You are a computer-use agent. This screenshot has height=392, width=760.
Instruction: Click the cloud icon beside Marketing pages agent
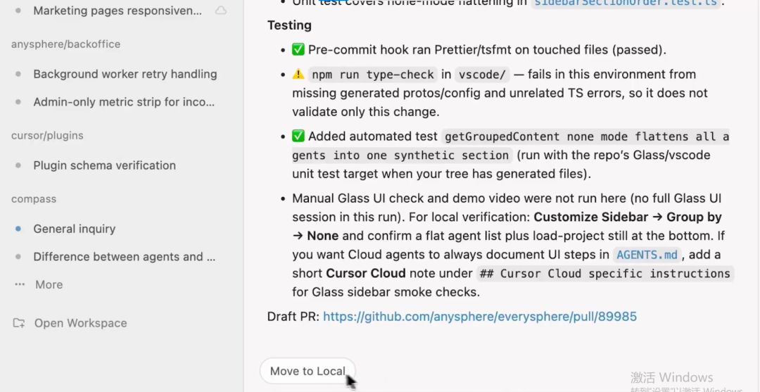(221, 11)
